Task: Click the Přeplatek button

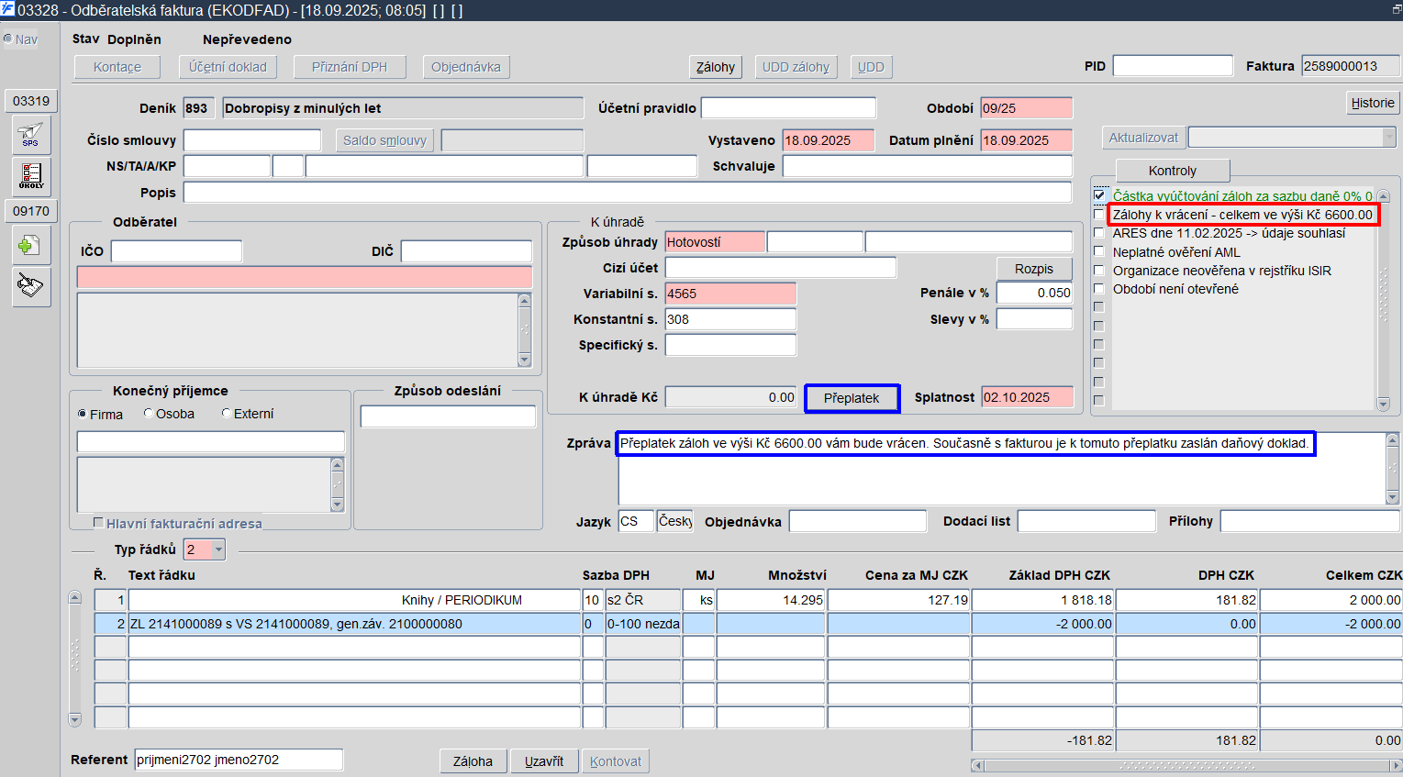Action: coord(851,398)
